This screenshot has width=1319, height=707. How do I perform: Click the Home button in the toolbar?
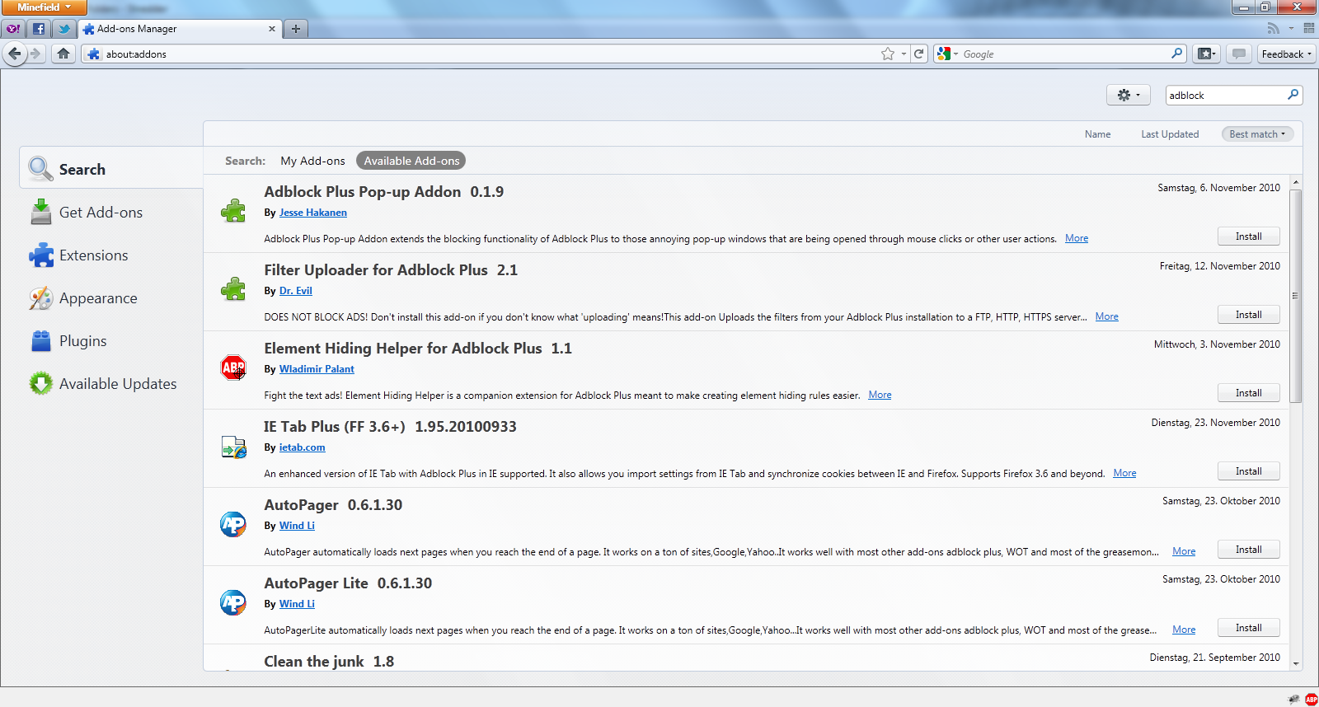pos(63,54)
